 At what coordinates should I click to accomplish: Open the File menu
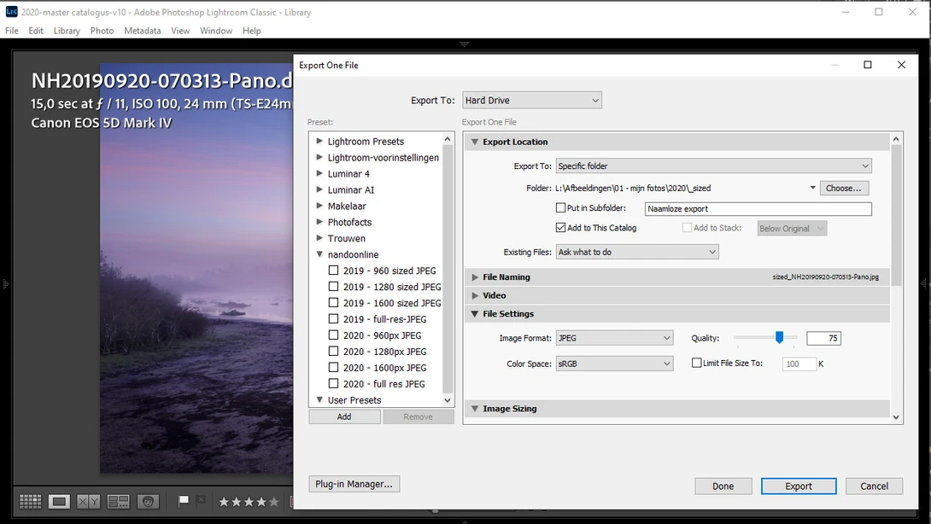coord(12,31)
